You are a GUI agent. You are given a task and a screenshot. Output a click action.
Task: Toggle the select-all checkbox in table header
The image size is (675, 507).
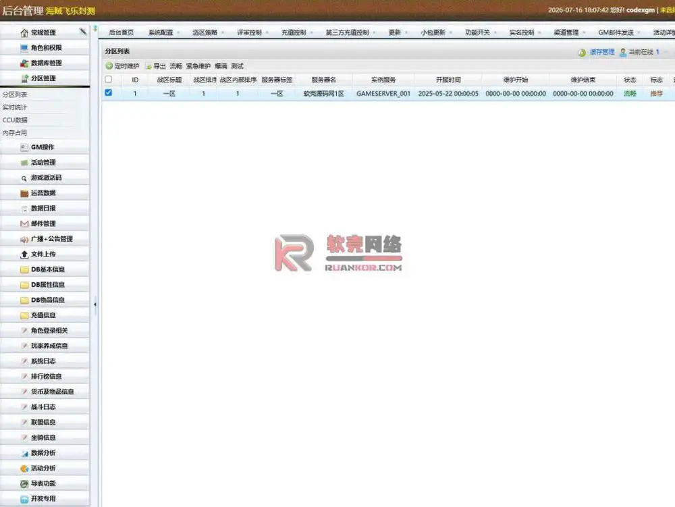109,80
